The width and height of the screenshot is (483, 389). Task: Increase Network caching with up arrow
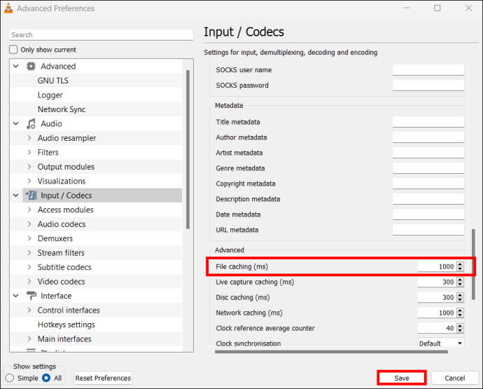pos(460,310)
